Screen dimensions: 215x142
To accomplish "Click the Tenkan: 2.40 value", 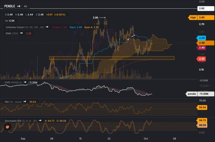I will (59, 27).
